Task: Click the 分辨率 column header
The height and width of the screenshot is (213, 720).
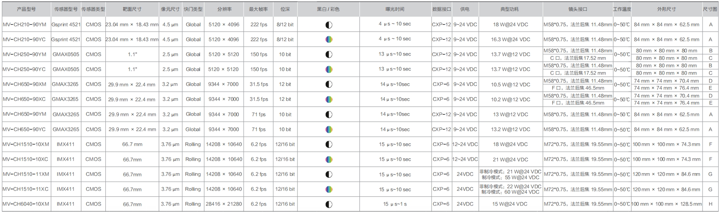Action: coord(225,9)
